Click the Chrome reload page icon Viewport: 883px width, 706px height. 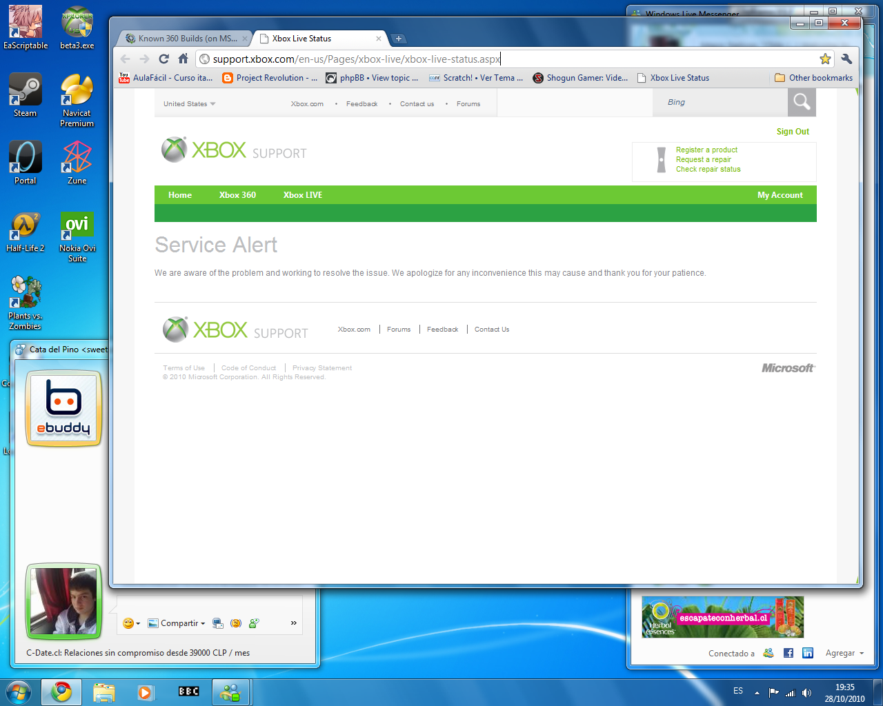(163, 59)
